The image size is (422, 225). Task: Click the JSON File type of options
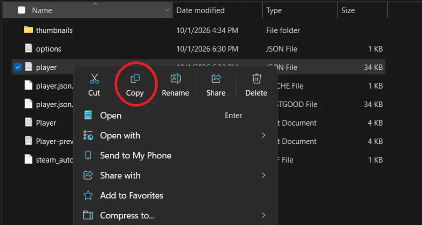(282, 49)
